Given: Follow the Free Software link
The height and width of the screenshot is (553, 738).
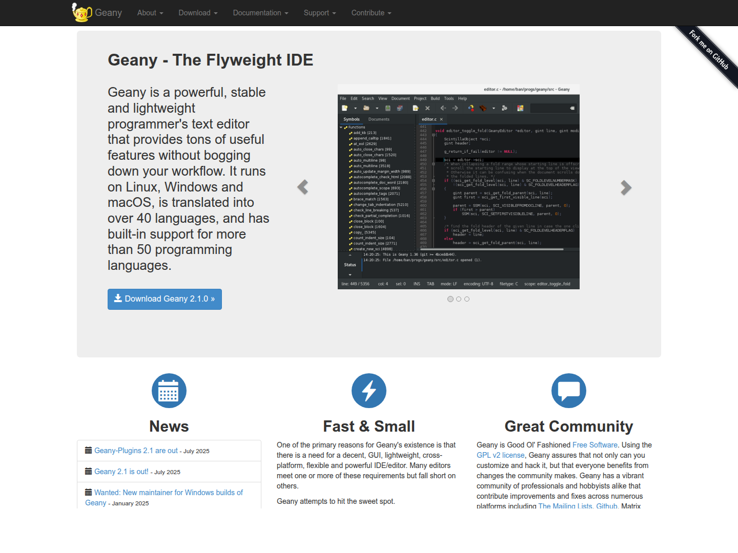Looking at the screenshot, I should coord(595,445).
